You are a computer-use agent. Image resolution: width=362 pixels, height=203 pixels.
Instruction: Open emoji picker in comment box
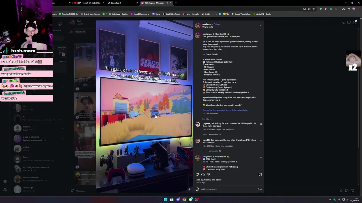point(197,189)
